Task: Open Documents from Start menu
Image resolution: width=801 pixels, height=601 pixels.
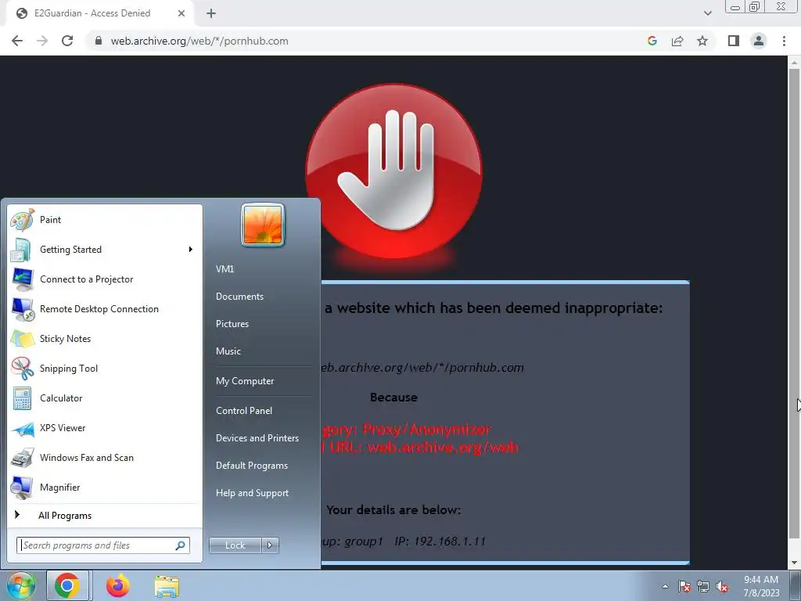Action: (x=239, y=297)
